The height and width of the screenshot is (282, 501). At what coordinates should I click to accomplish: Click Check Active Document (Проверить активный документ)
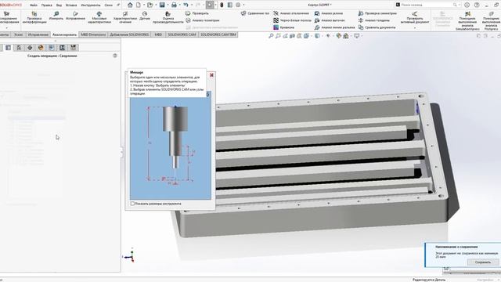pos(415,17)
